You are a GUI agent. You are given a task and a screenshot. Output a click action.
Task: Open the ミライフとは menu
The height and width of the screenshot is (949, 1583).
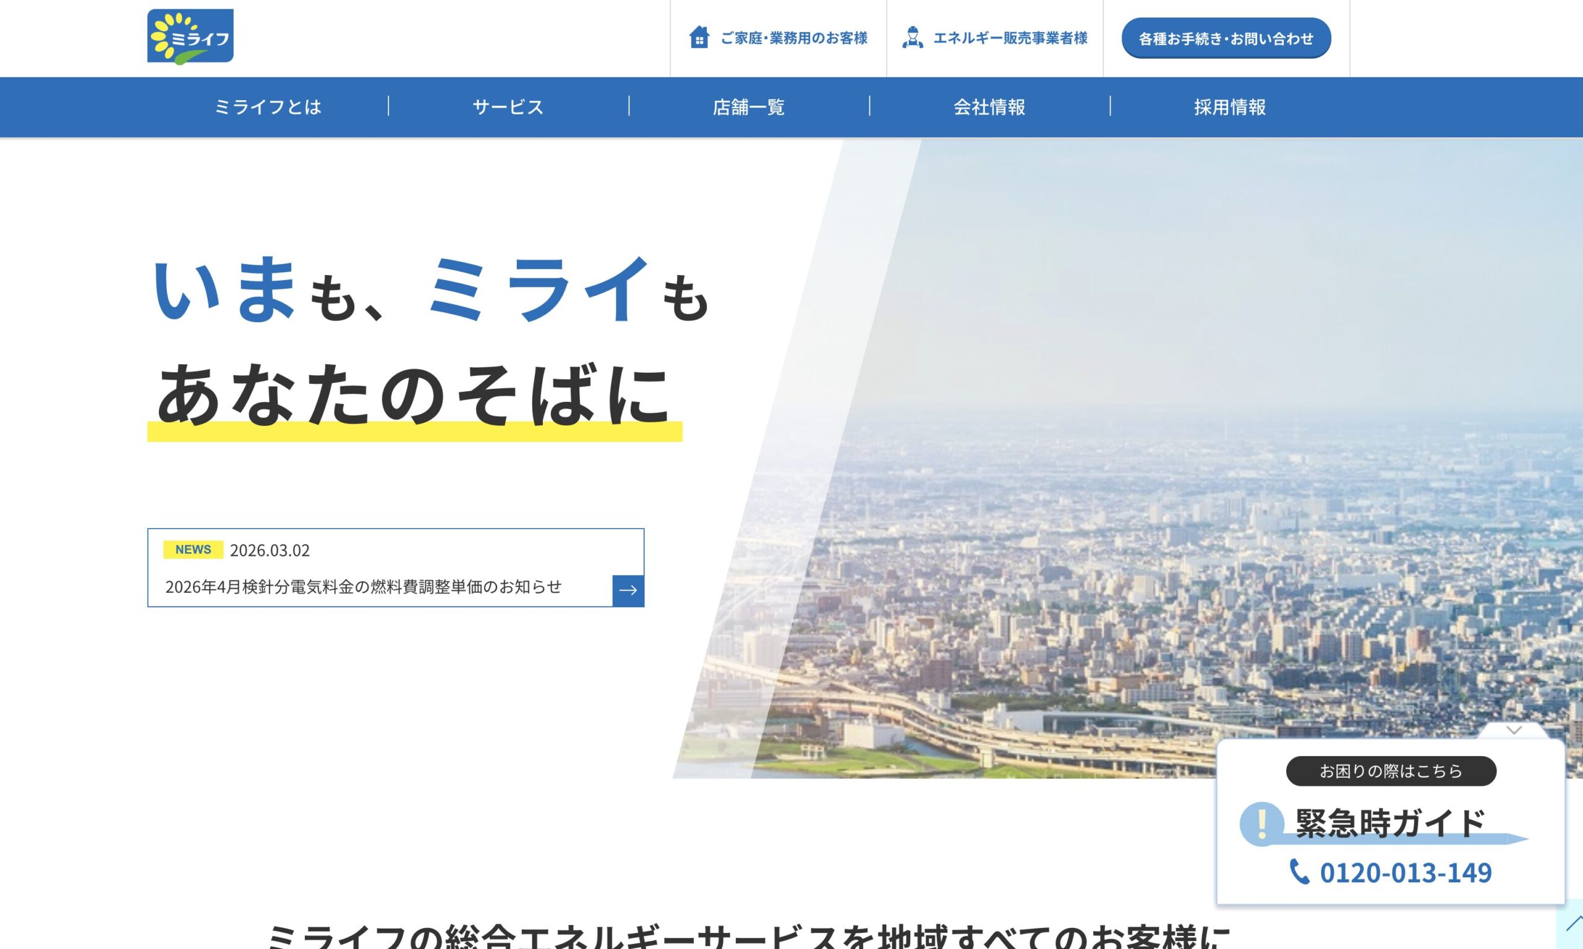(267, 107)
